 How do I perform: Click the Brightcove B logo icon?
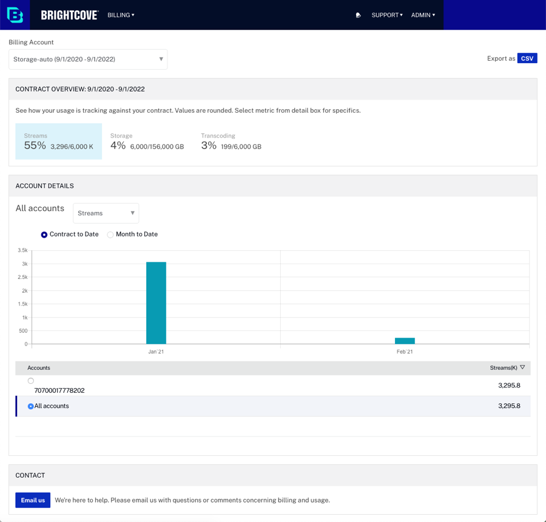(x=15, y=15)
